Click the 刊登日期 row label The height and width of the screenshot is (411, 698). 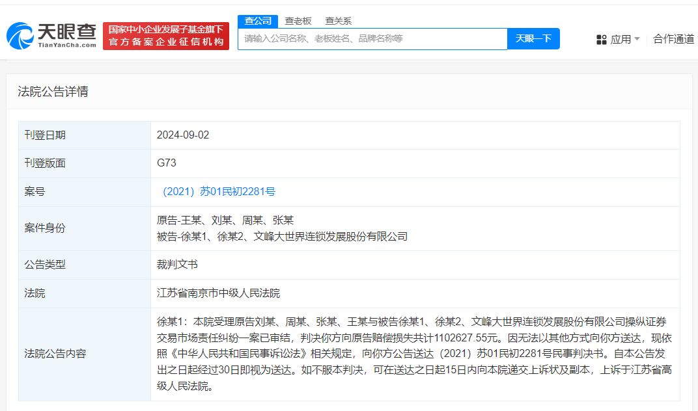44,135
